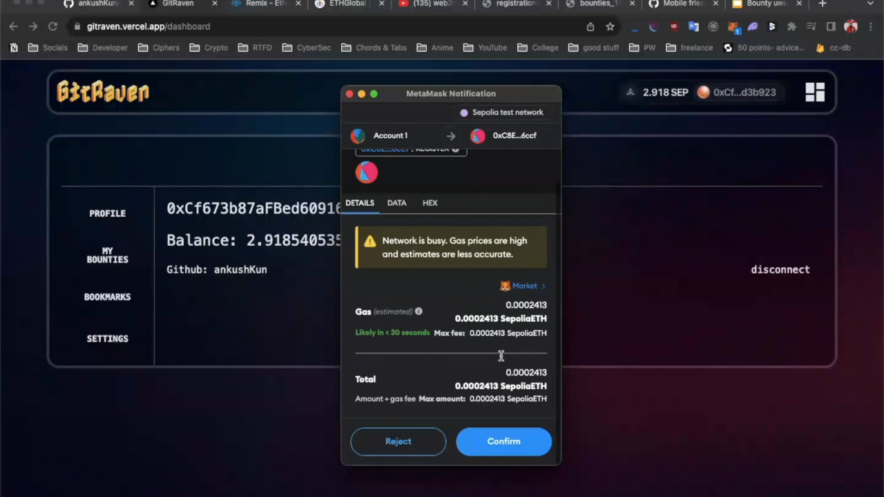The height and width of the screenshot is (497, 884).
Task: Switch to the DETAILS tab in MetaMask
Action: click(360, 203)
